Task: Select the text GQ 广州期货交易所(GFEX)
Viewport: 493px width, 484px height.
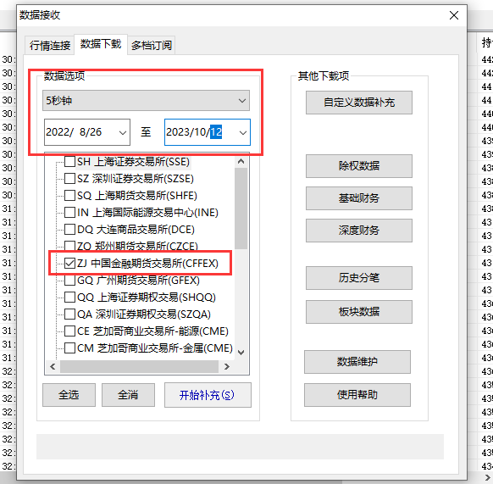Action: 138,280
